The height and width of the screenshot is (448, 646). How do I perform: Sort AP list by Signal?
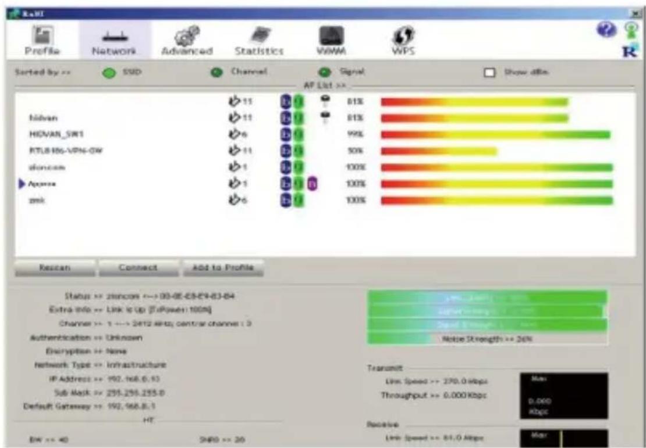click(325, 73)
